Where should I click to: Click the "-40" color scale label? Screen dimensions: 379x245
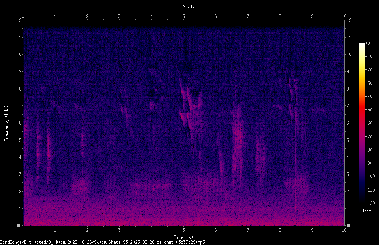369,97
